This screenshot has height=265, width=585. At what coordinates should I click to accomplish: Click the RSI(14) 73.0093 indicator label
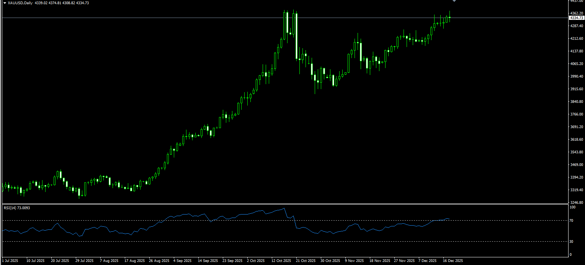click(x=17, y=208)
